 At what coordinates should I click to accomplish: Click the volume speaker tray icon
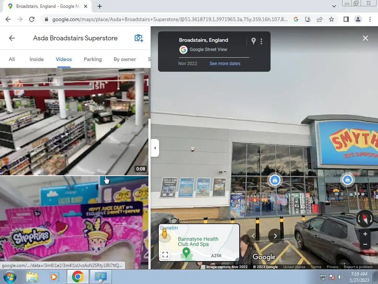point(340,277)
